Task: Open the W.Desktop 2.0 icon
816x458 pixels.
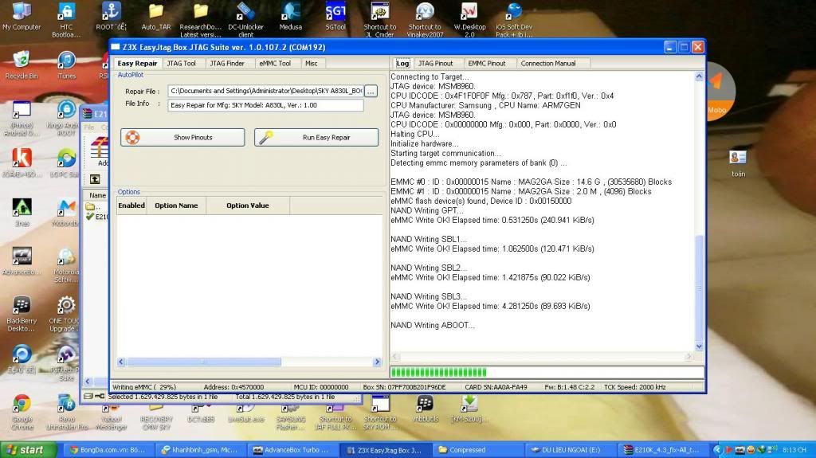Action: point(469,19)
